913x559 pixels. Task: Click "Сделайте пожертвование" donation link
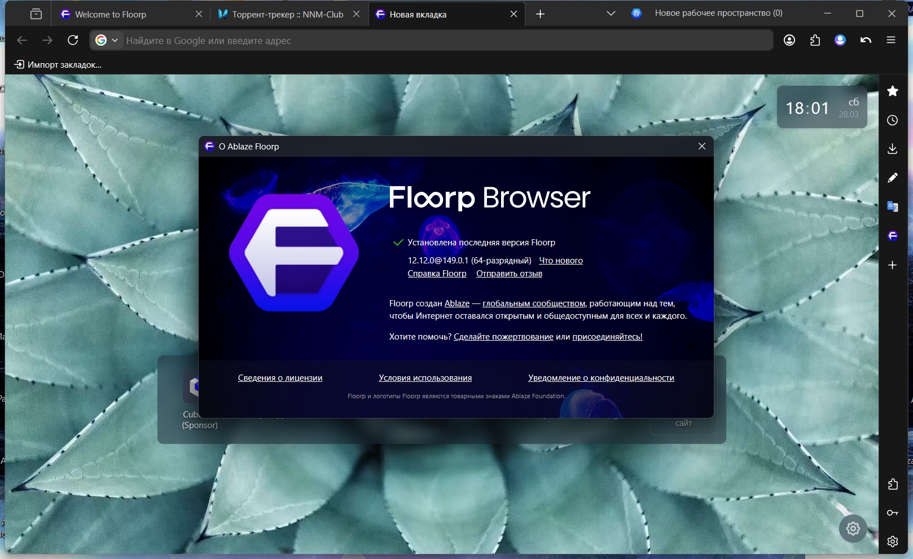[503, 337]
